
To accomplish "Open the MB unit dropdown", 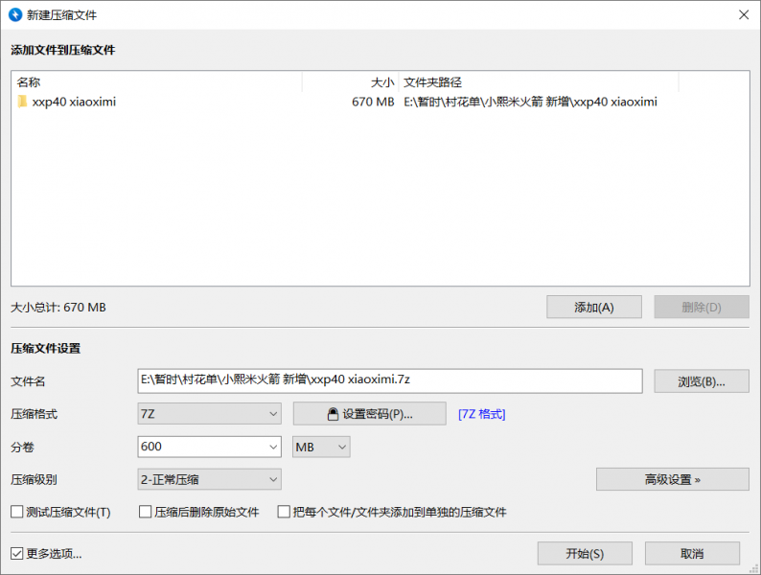I will tap(321, 447).
